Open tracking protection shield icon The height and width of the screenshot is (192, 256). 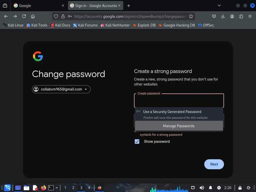click(x=56, y=16)
